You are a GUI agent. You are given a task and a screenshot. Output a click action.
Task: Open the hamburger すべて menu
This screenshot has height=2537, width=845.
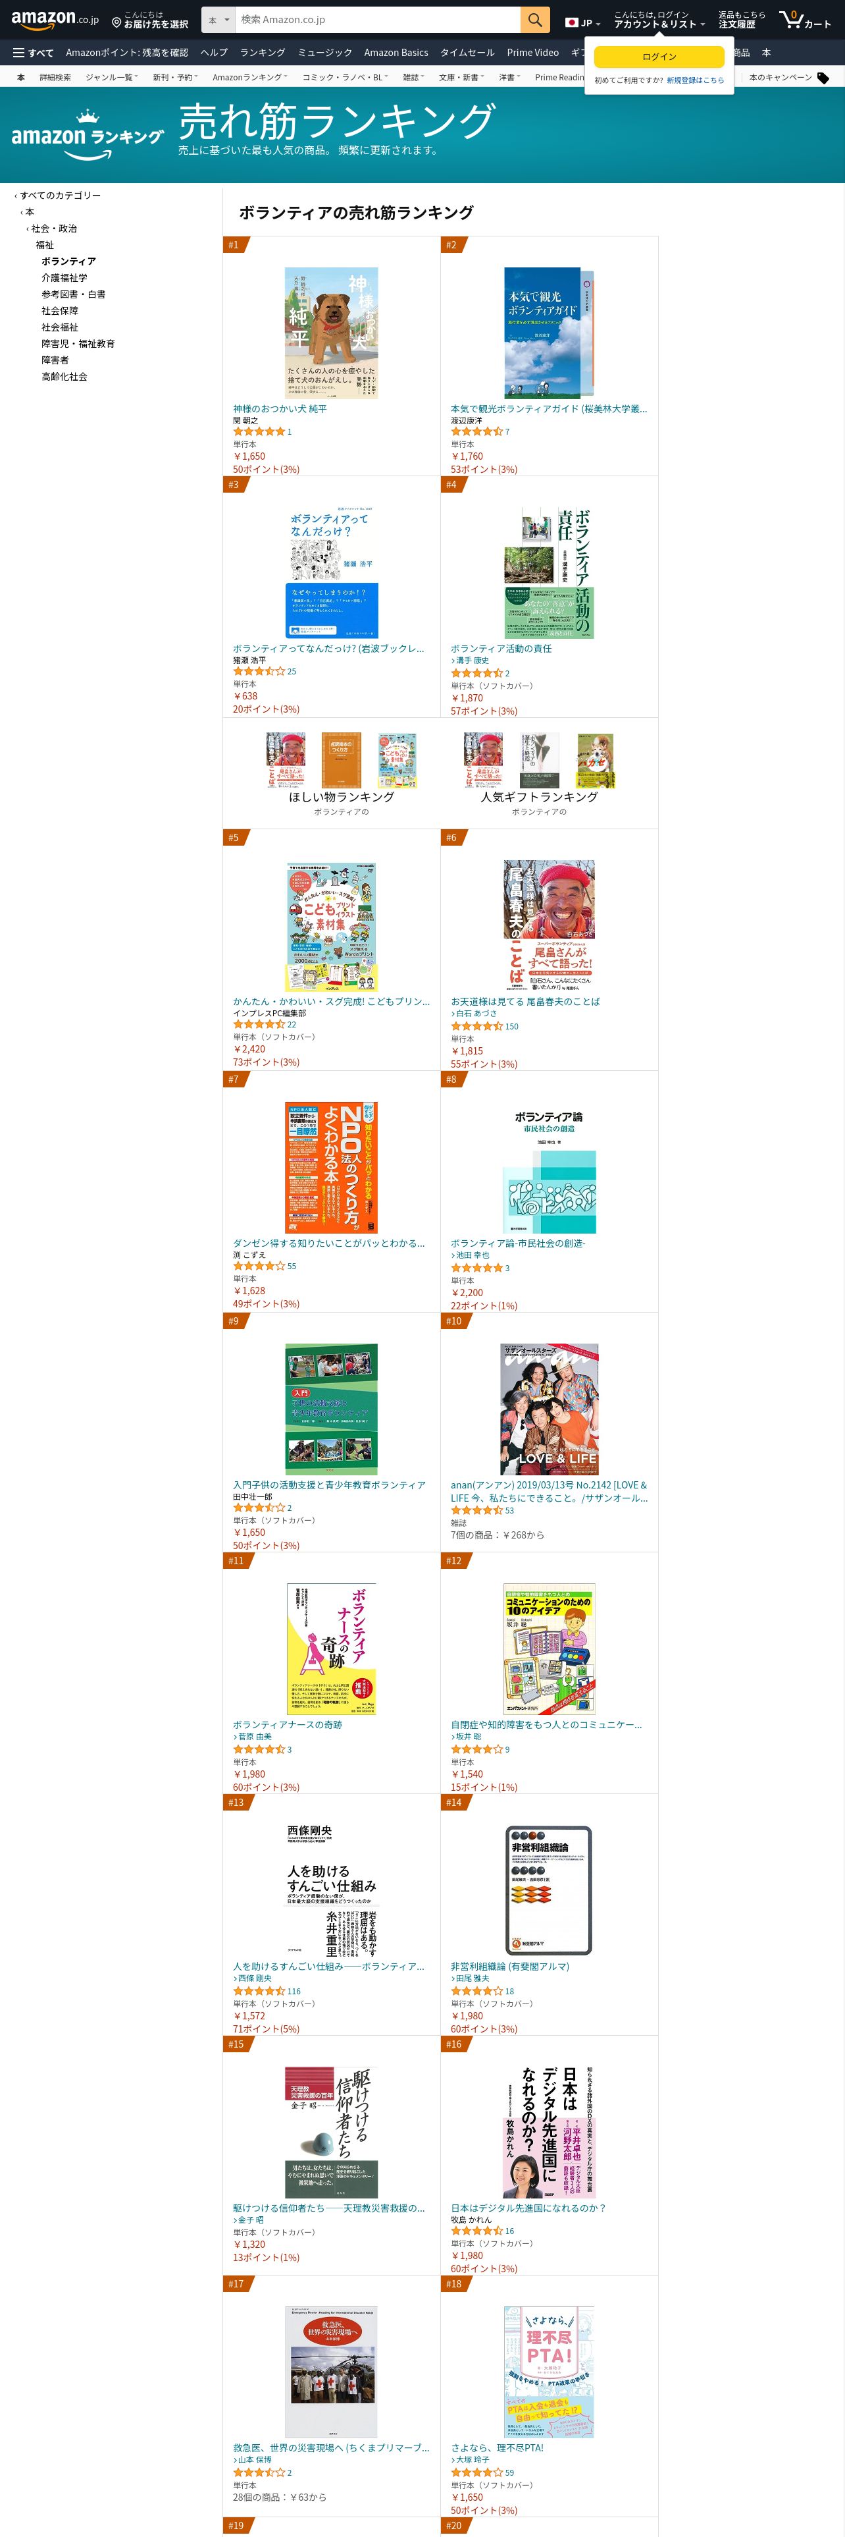32,52
